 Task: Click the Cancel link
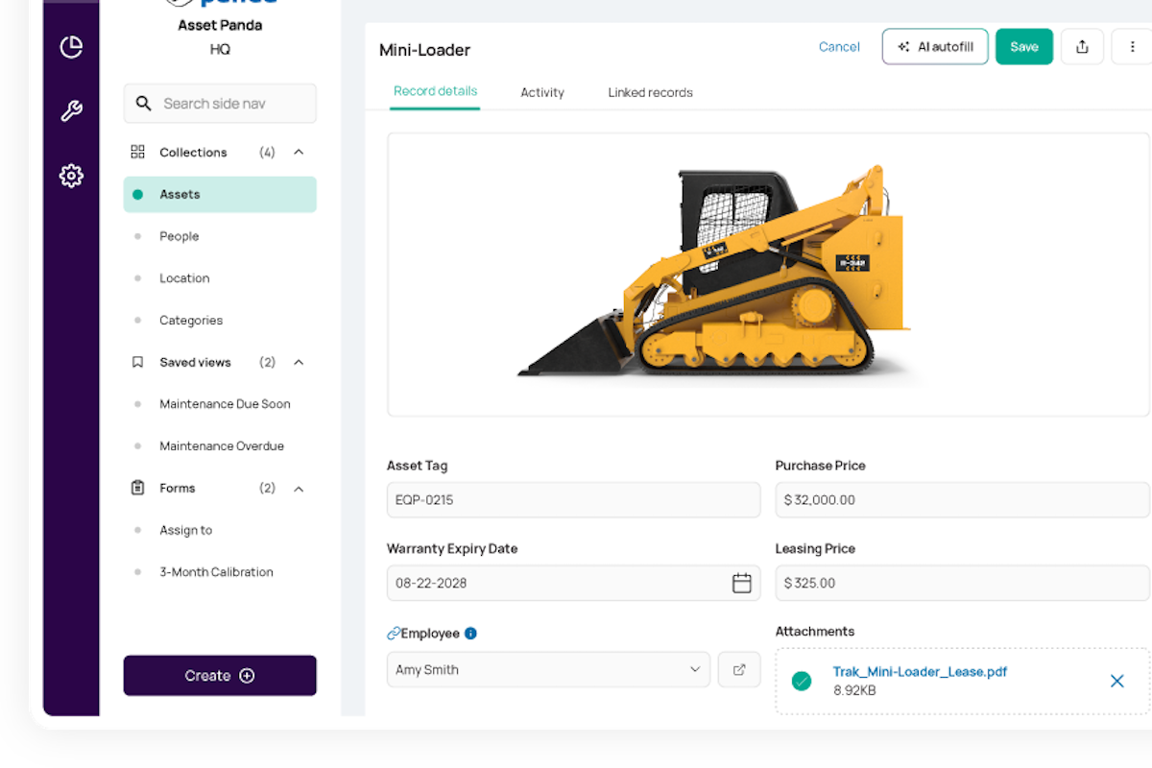(x=839, y=47)
